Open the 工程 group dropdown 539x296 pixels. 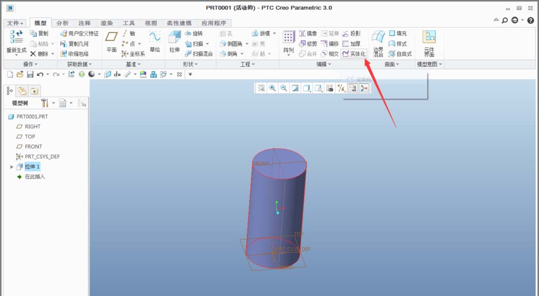pos(247,64)
